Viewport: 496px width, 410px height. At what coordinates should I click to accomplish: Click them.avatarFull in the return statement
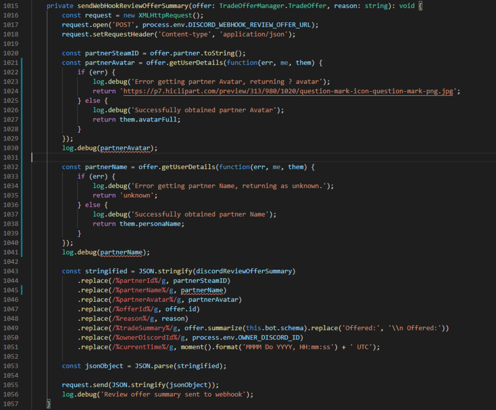(150, 120)
